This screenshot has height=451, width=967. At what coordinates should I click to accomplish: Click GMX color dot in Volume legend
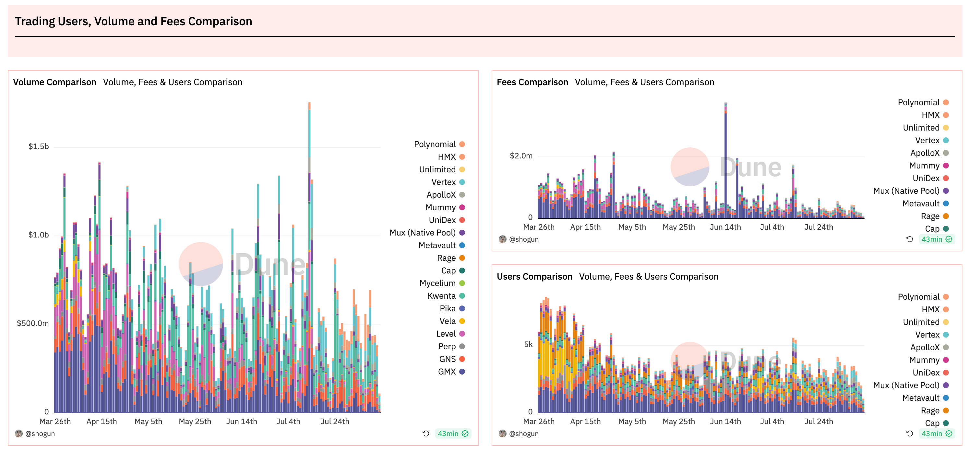pos(462,371)
